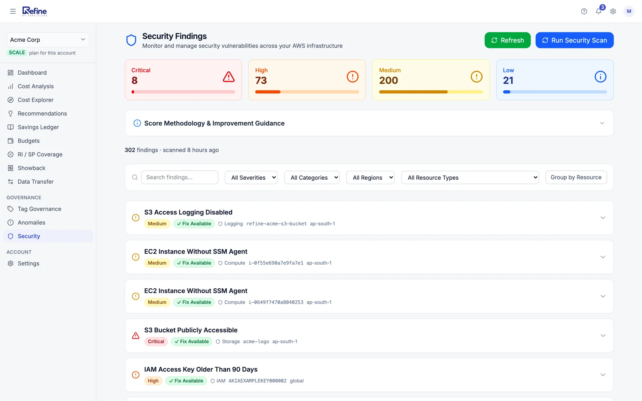The width and height of the screenshot is (642, 401).
Task: Open the Acme Corp account selector
Action: click(x=48, y=40)
